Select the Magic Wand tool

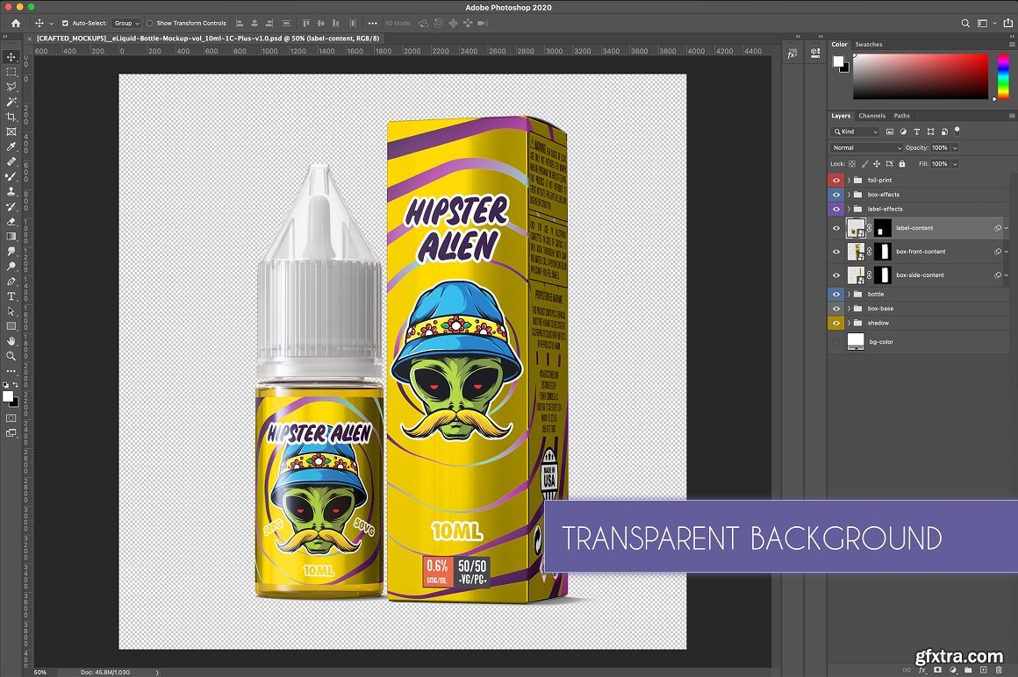tap(11, 102)
